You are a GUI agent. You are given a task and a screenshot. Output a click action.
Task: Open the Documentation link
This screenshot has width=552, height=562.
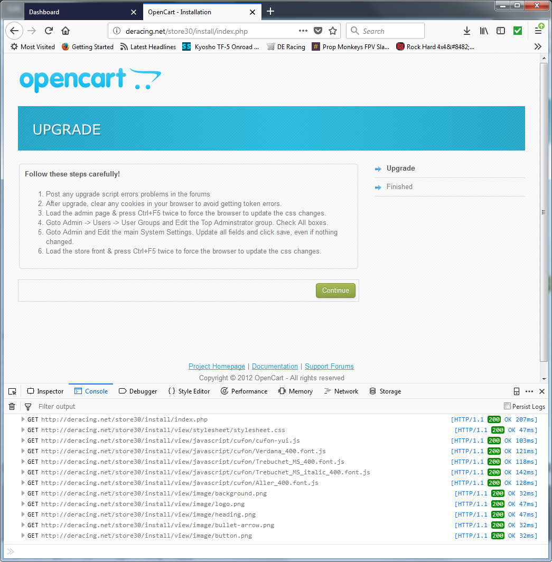[x=275, y=367]
